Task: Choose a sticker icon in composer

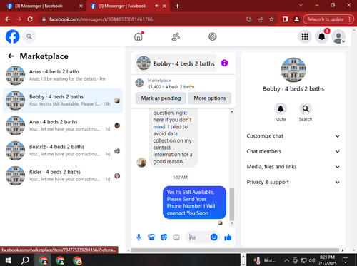Action: click(x=164, y=237)
